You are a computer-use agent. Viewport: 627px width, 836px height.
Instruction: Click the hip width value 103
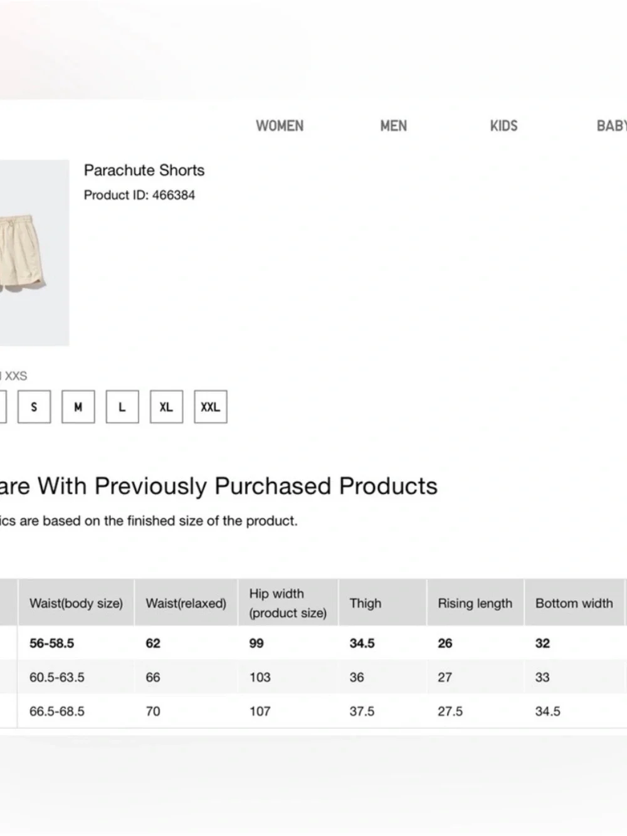[260, 677]
